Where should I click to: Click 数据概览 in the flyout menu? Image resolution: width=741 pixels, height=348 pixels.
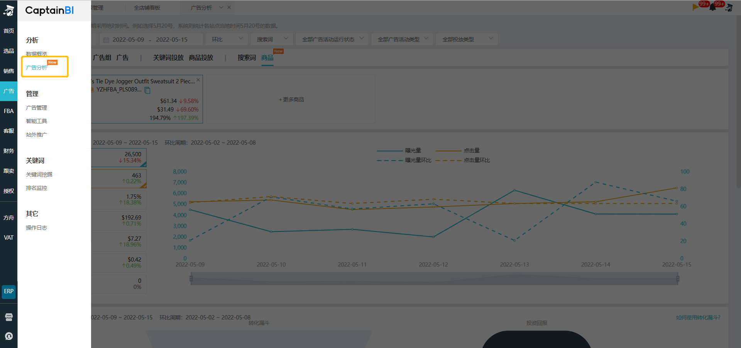click(x=37, y=54)
